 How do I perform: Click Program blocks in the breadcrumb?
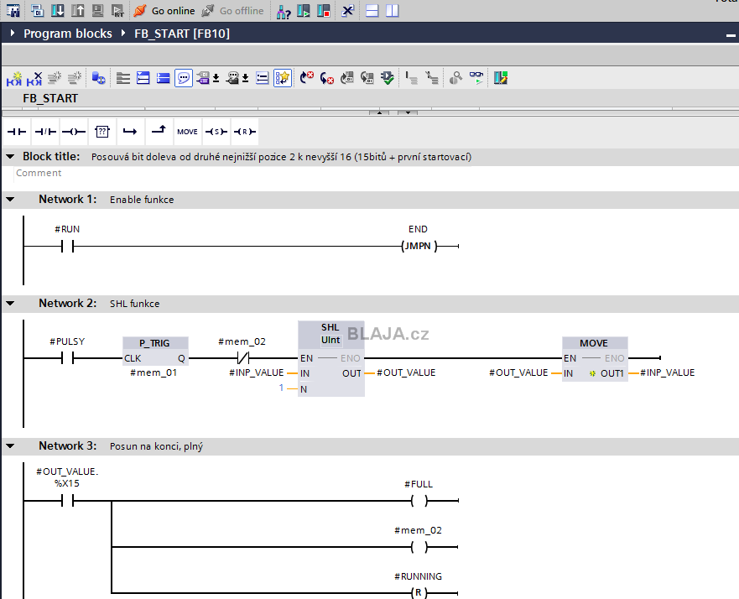[68, 34]
